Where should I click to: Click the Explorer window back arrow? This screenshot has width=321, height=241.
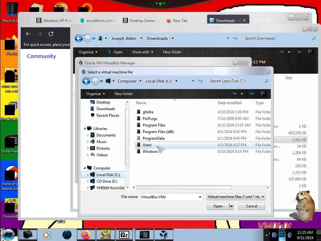[x=79, y=38]
